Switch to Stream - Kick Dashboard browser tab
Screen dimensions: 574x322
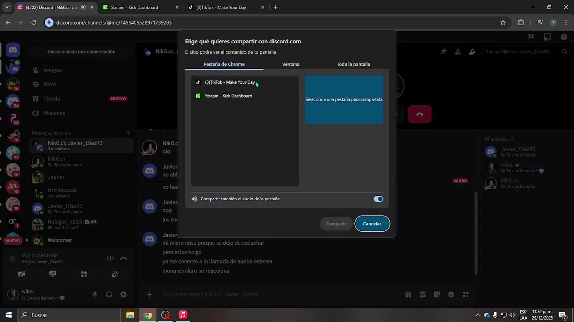point(140,8)
